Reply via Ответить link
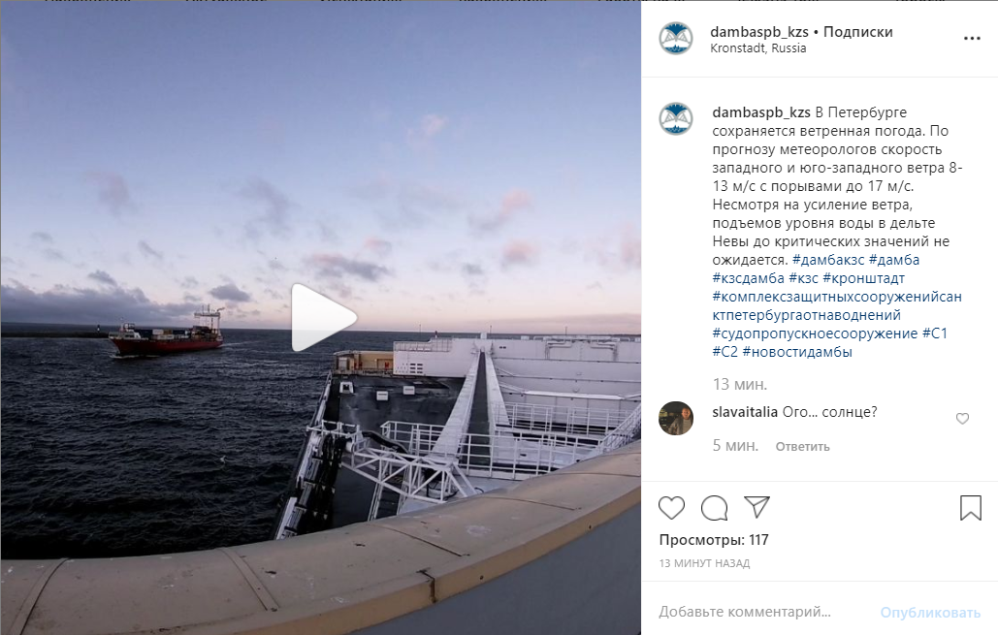998x635 pixels. tap(802, 447)
